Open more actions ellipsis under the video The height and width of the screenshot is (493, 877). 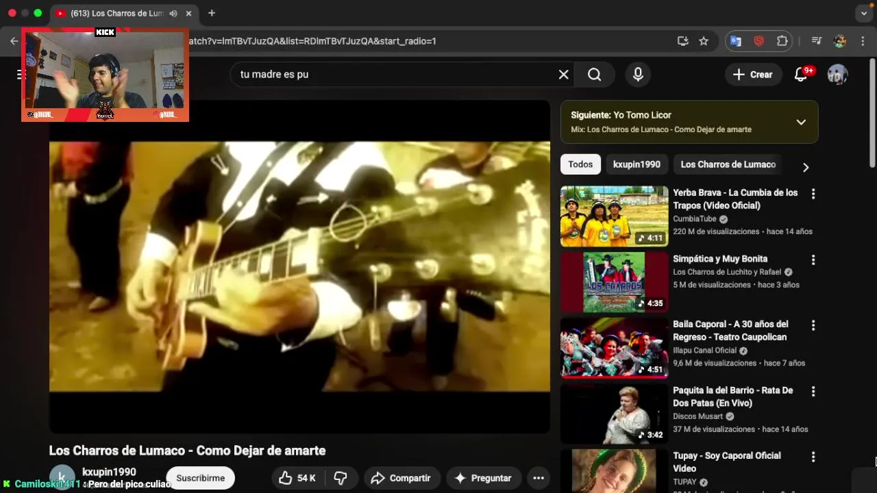coord(539,478)
